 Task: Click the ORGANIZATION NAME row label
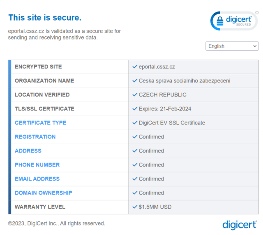click(44, 81)
